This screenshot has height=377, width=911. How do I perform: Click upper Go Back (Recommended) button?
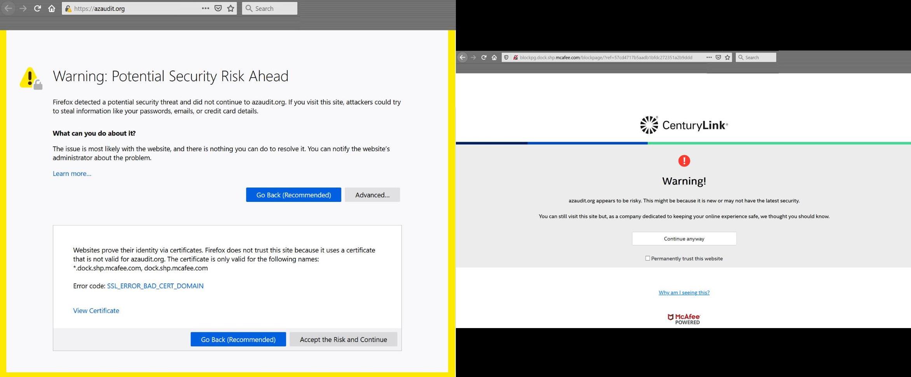pyautogui.click(x=293, y=195)
